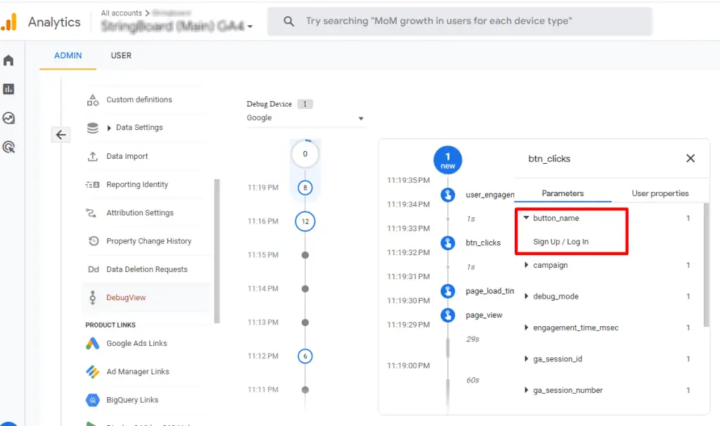Click the 11:16 PM timeline circle showing 12
This screenshot has width=720, height=426.
coord(305,221)
